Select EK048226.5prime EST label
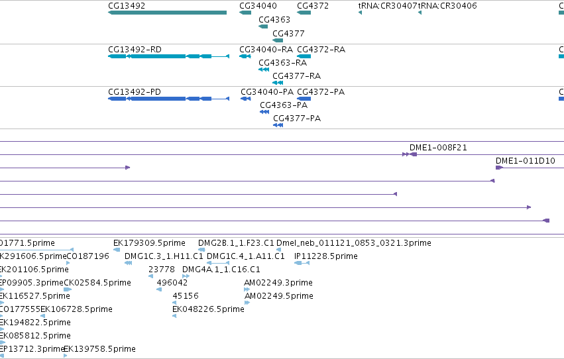This screenshot has width=564, height=359. coord(208,309)
